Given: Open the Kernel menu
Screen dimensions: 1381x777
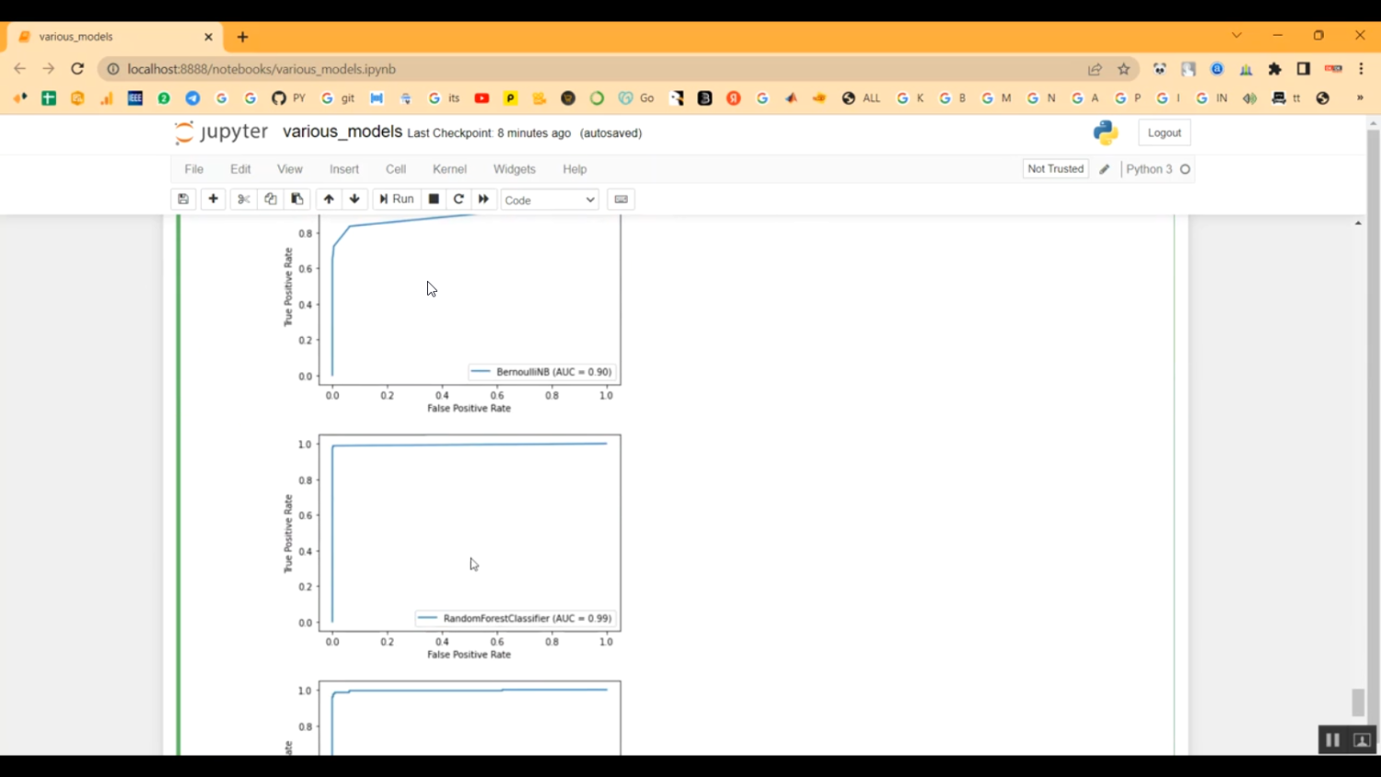Looking at the screenshot, I should pyautogui.click(x=449, y=169).
